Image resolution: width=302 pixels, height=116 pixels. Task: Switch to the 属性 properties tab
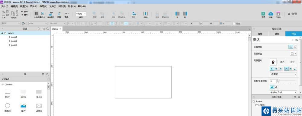(x=260, y=34)
